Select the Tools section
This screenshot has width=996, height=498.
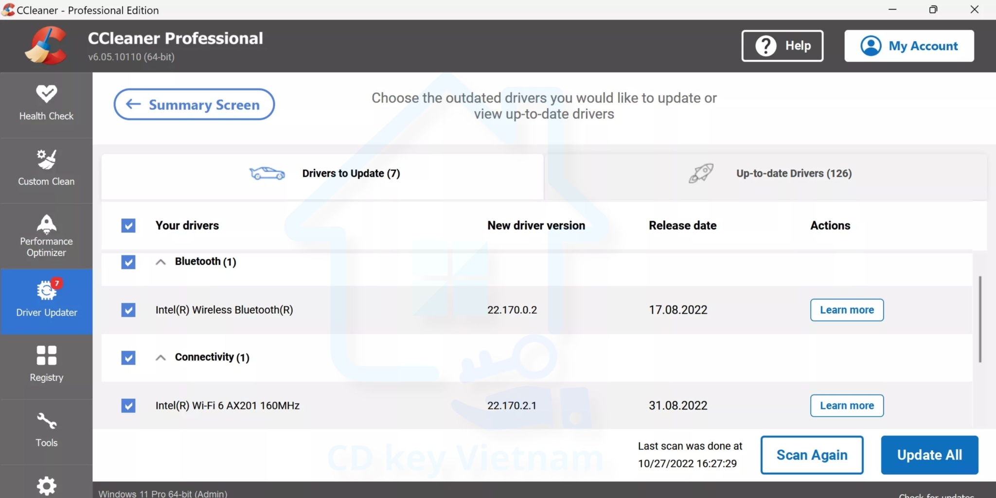46,429
